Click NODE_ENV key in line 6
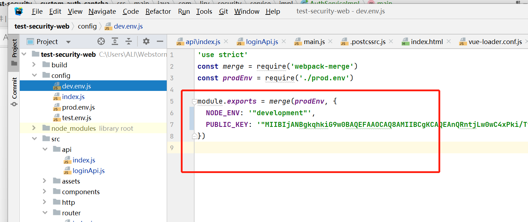Image resolution: width=528 pixels, height=222 pixels. 223,113
